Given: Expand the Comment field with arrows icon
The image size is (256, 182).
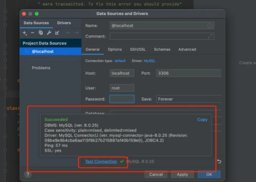Looking at the screenshot, I should click(210, 36).
